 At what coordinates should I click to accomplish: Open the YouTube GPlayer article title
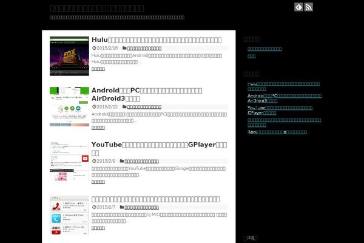click(159, 149)
